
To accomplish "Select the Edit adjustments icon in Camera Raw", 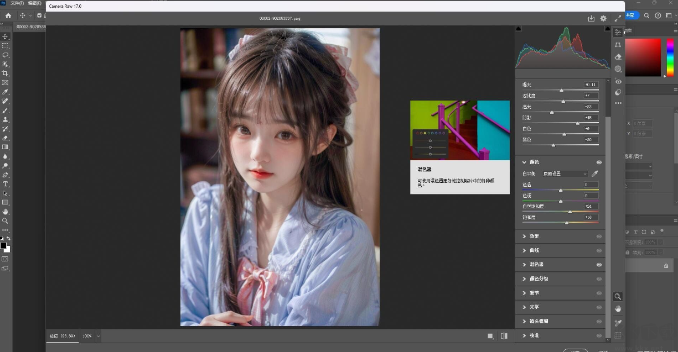I will click(x=618, y=33).
